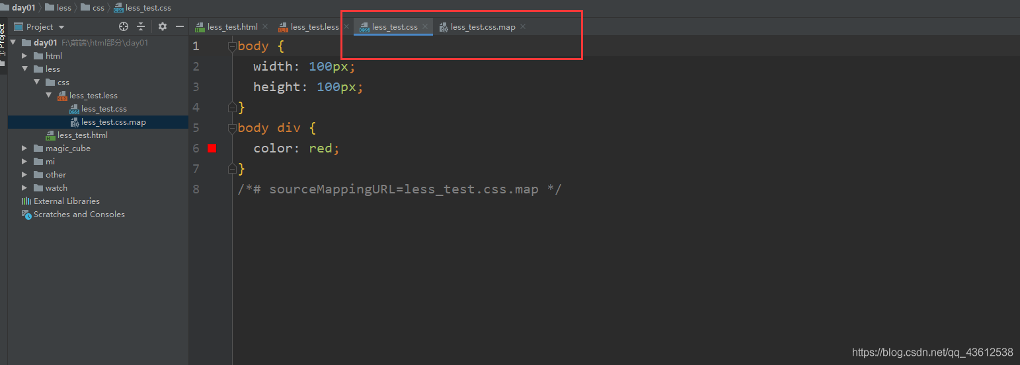Click the less_test.css.map file icon in tree
Screen dimensions: 1020x365
(75, 122)
